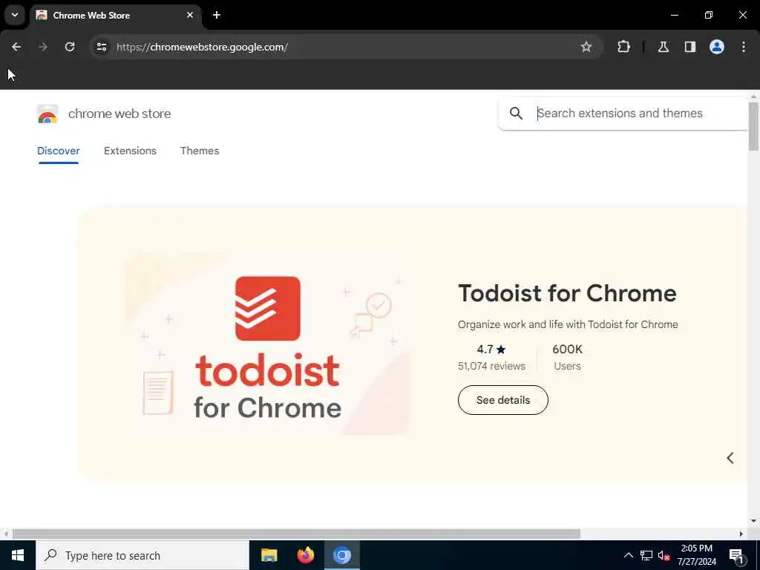
Task: Click the chrome web store logo
Action: point(47,114)
